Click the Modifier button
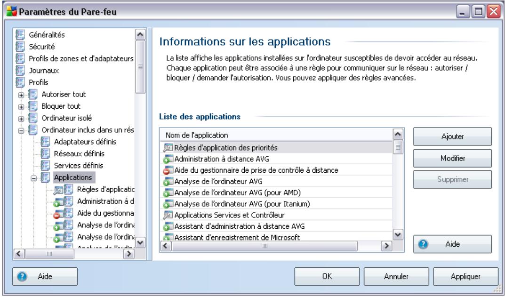 pyautogui.click(x=452, y=158)
